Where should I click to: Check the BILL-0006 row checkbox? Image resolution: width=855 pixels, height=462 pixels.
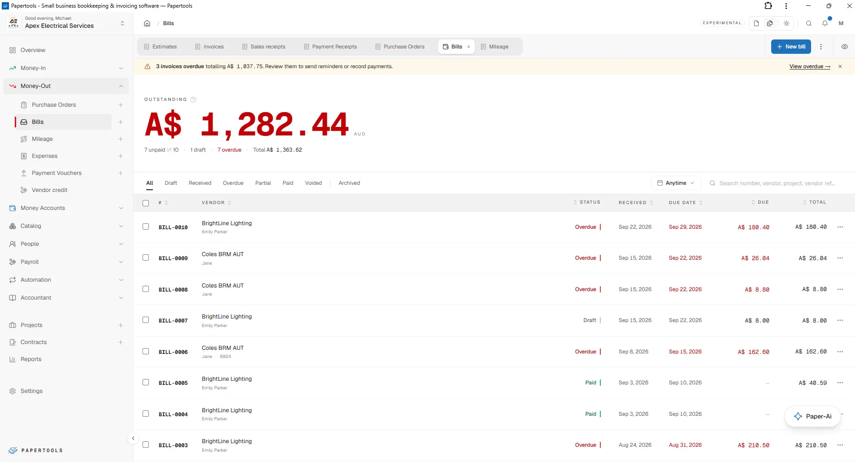pyautogui.click(x=146, y=351)
